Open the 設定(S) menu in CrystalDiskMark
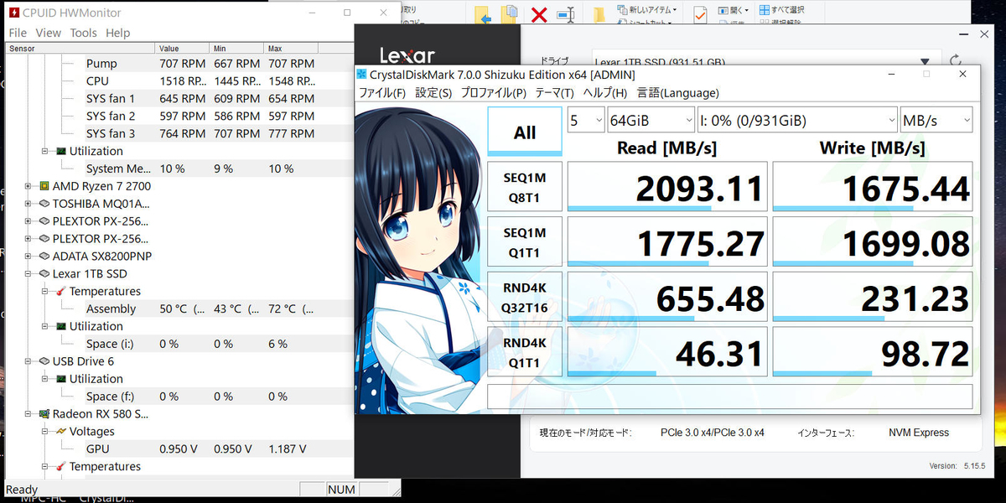1006x503 pixels. pyautogui.click(x=433, y=93)
